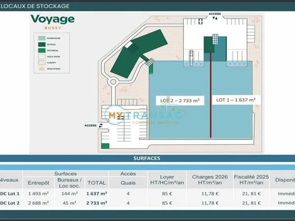
Task: Click the small green technical square at bottom left
Action: coord(105,146)
